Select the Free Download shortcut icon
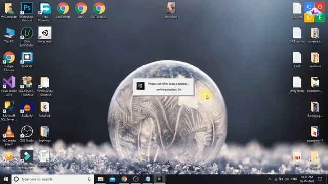 (45, 12)
